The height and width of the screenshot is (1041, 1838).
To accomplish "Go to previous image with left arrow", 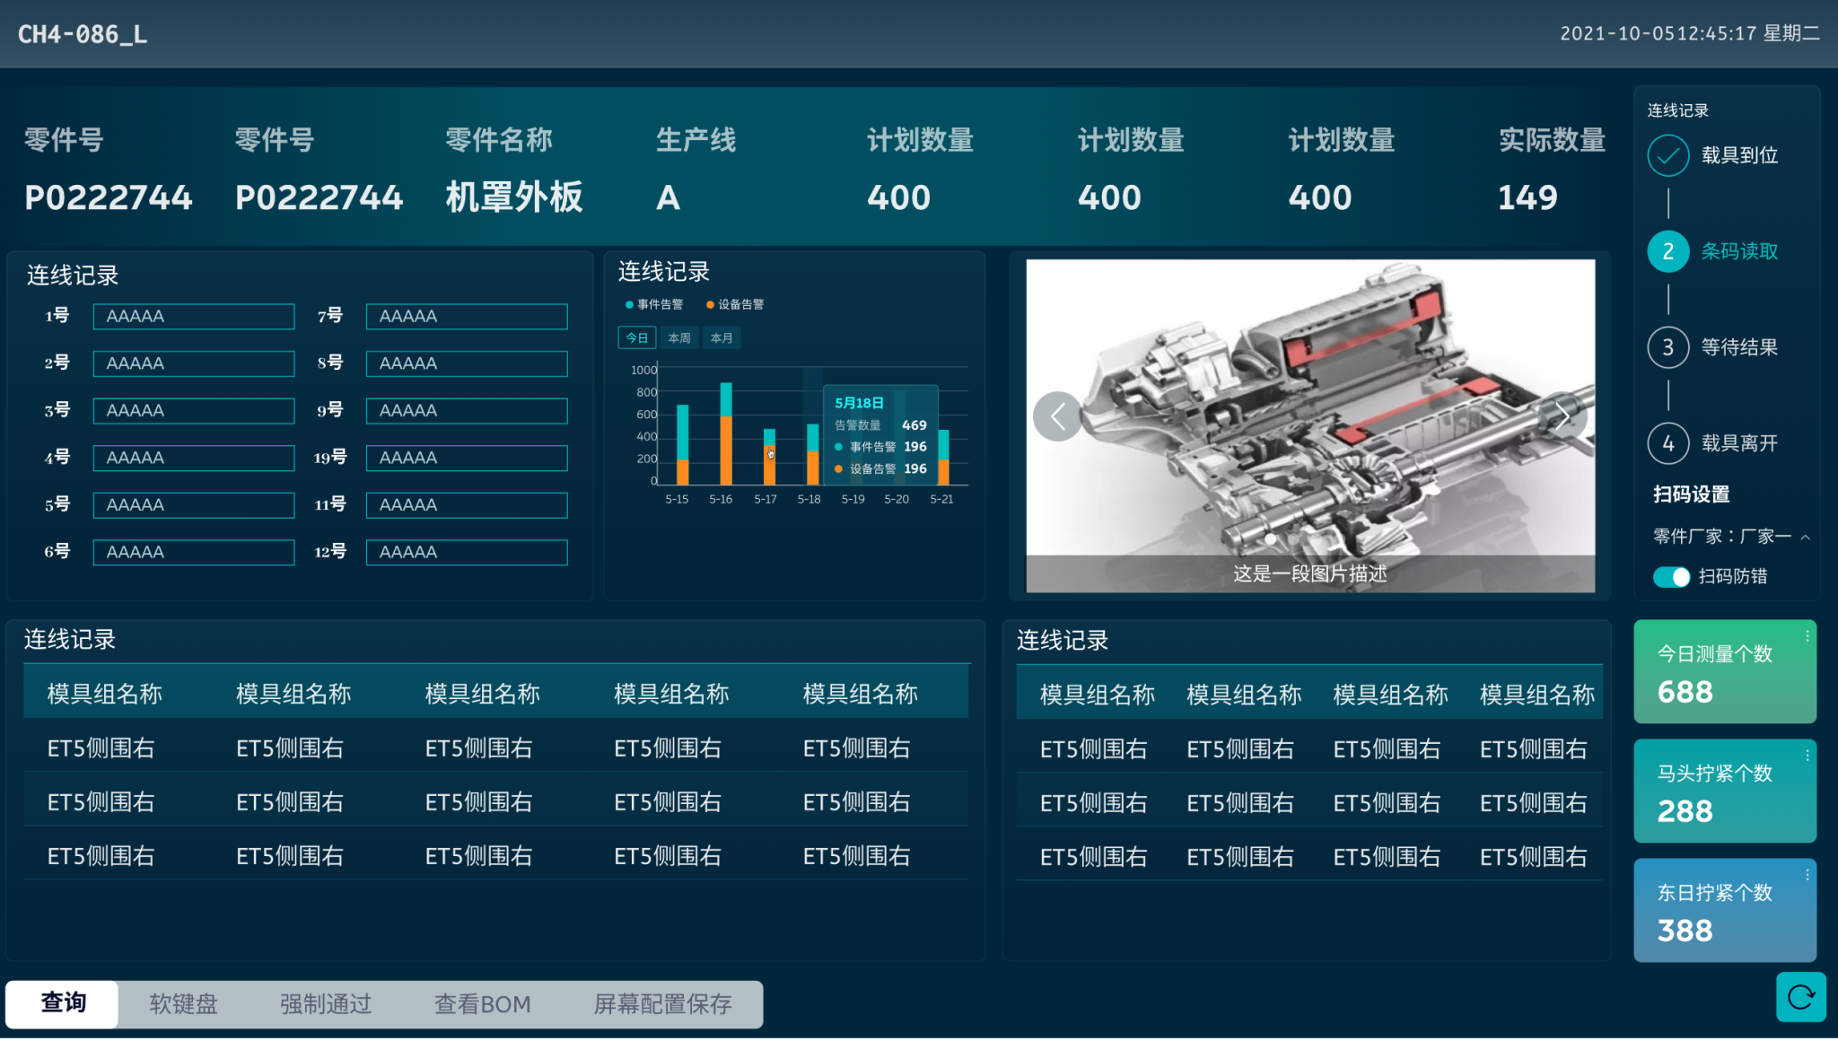I will pos(1057,416).
